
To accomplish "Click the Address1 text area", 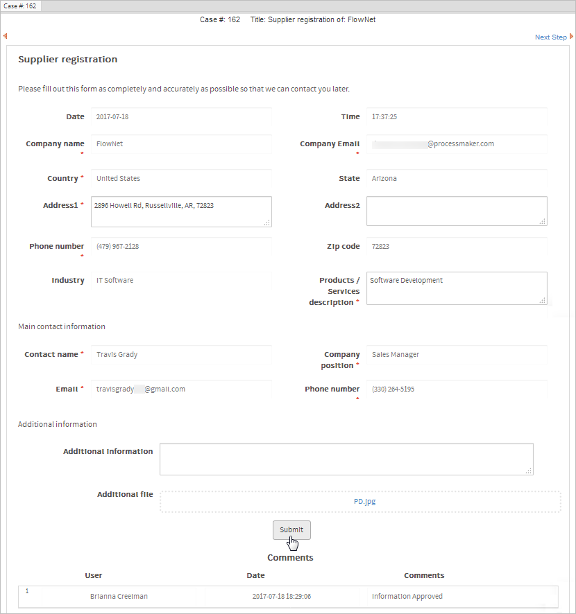I will click(x=180, y=211).
